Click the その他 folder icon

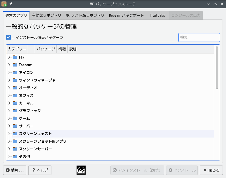pyautogui.click(x=15, y=156)
